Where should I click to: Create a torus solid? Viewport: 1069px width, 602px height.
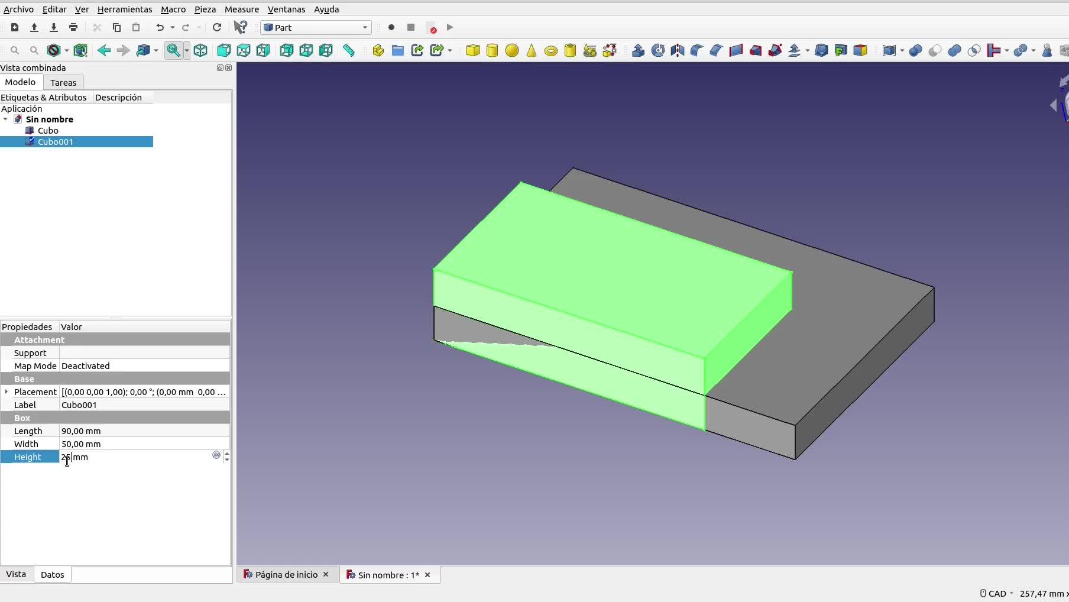pyautogui.click(x=550, y=51)
